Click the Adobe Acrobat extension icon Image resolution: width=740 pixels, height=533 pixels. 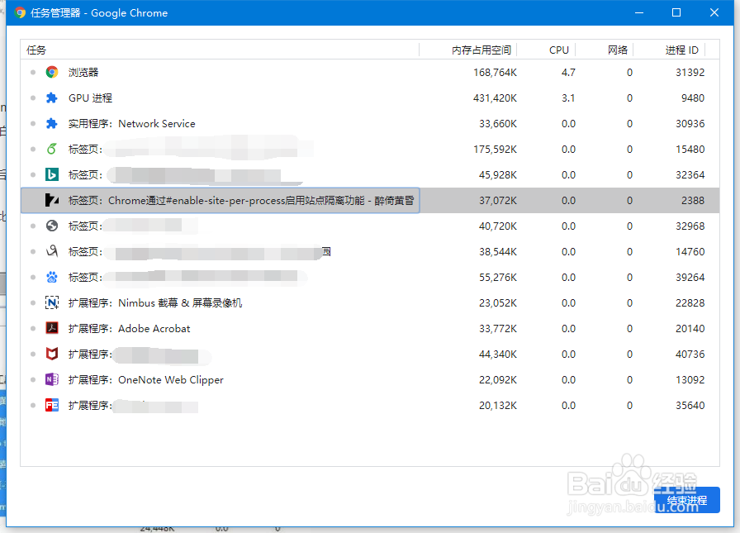(52, 328)
